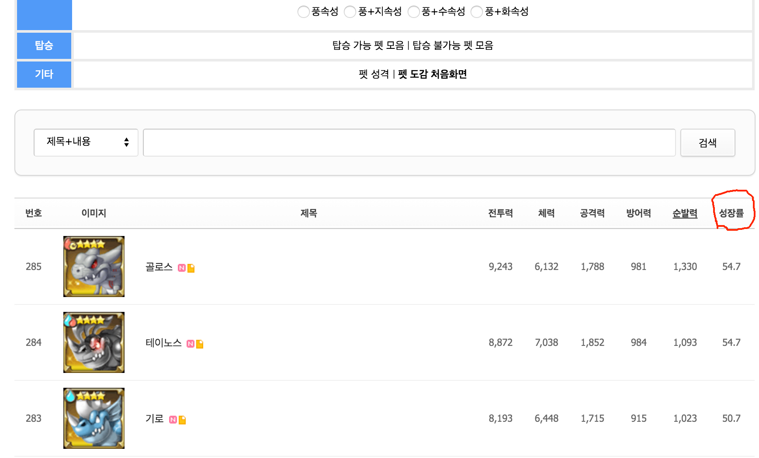
Task: Choose the 풍+수속성 radio button
Action: click(x=413, y=12)
